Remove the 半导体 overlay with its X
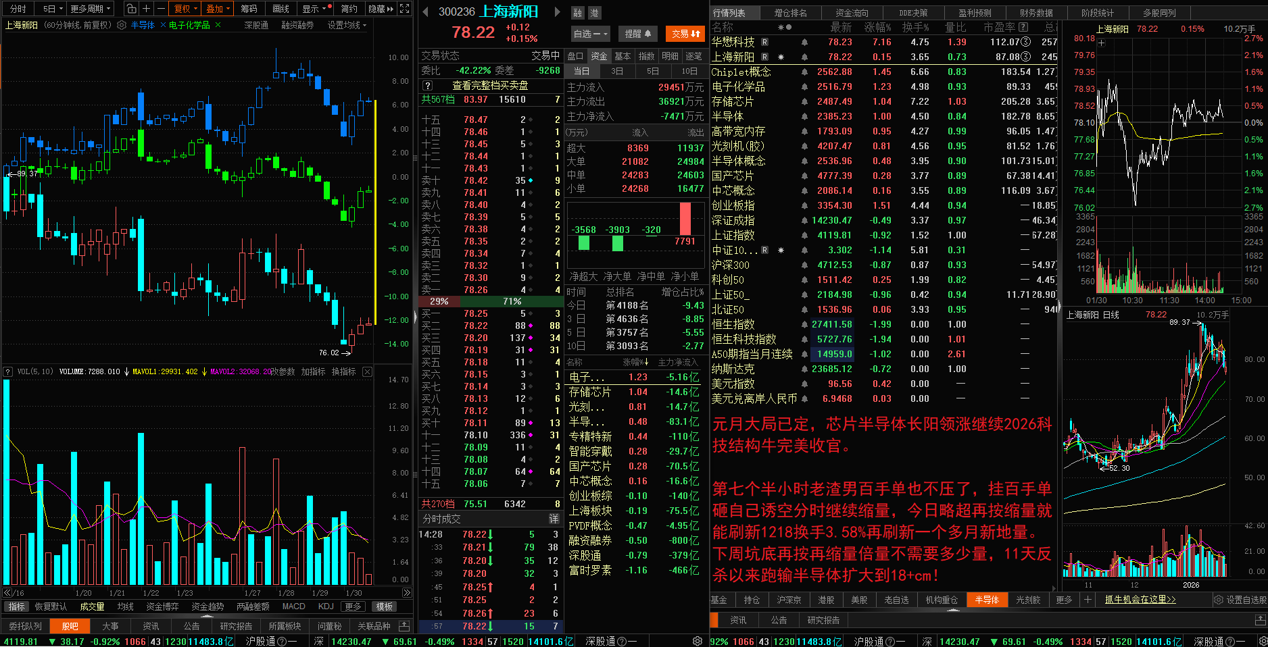1268x647 pixels. click(163, 25)
